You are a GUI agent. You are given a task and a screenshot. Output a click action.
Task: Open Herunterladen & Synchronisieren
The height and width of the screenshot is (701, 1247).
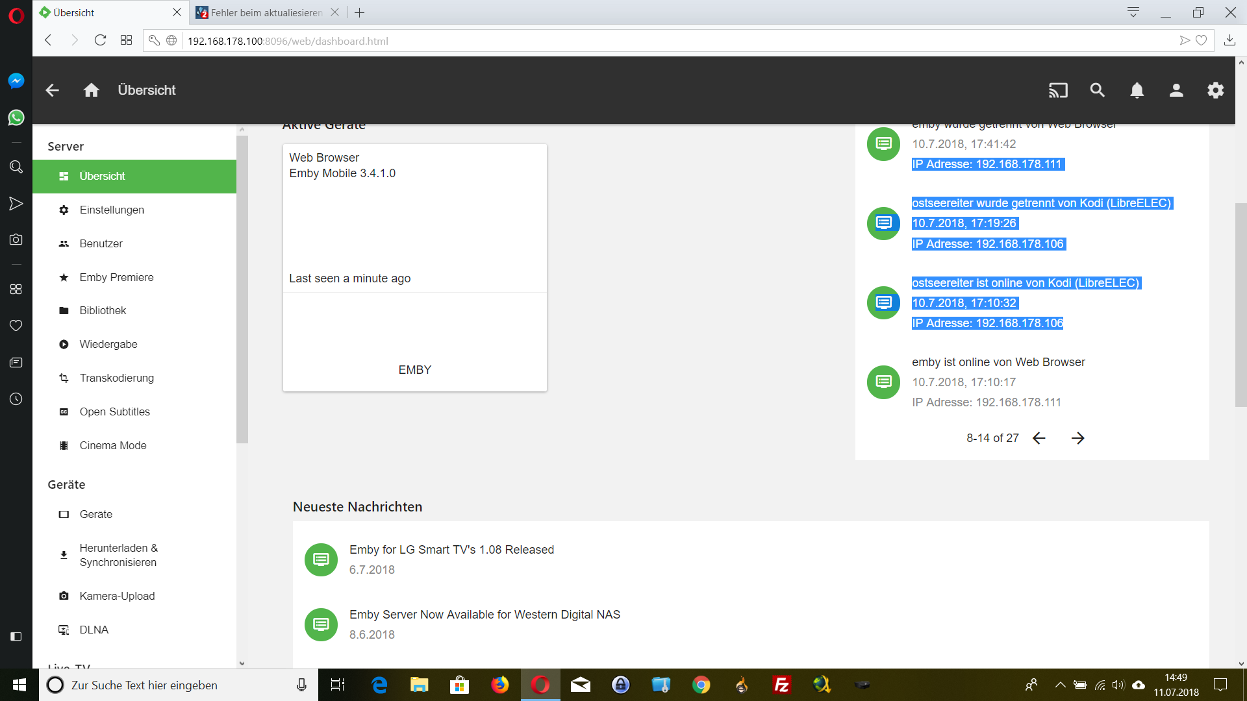[134, 555]
